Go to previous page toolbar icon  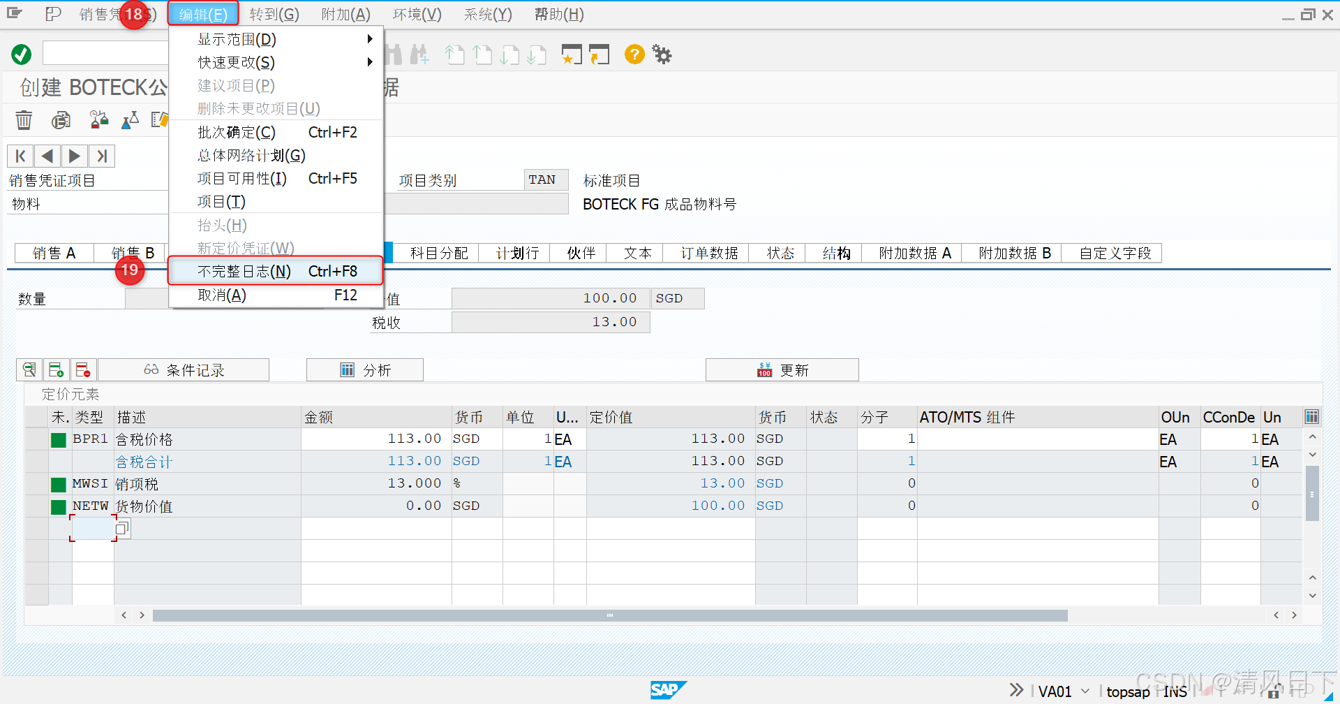coord(483,54)
